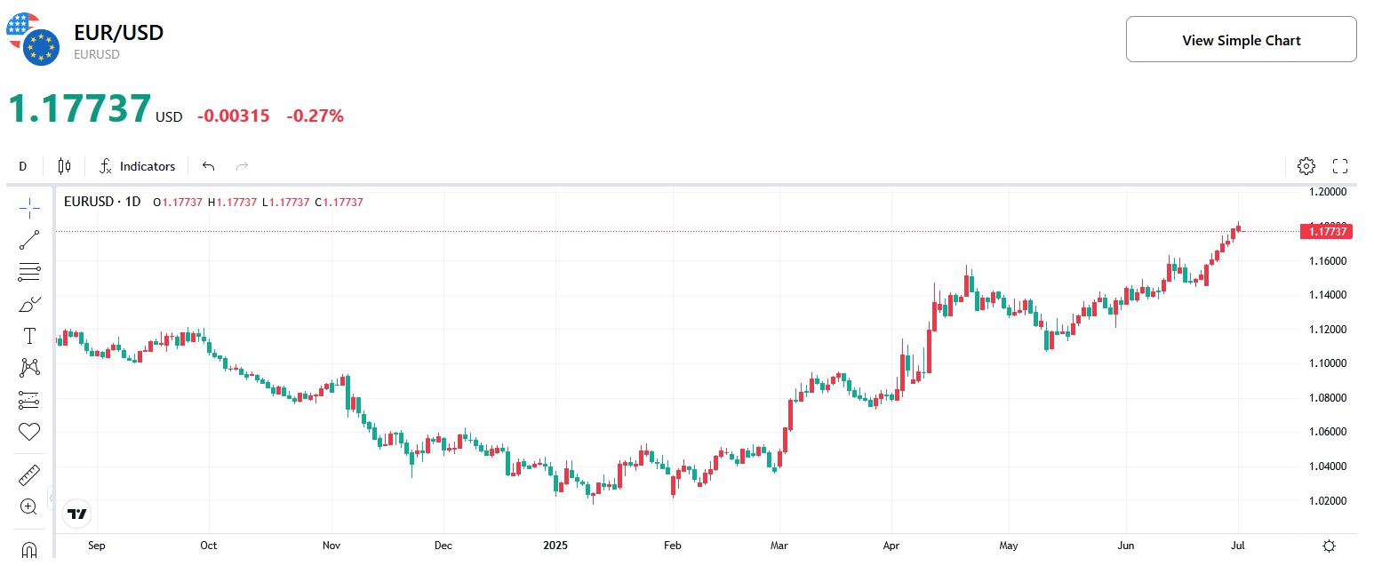Click the View Simple Chart button
The image size is (1374, 566).
click(x=1241, y=39)
